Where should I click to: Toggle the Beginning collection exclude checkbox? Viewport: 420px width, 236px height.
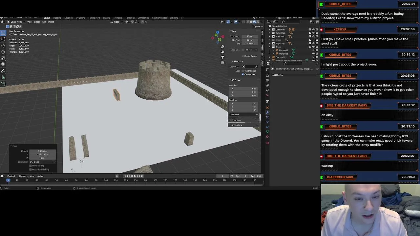[x=310, y=43]
